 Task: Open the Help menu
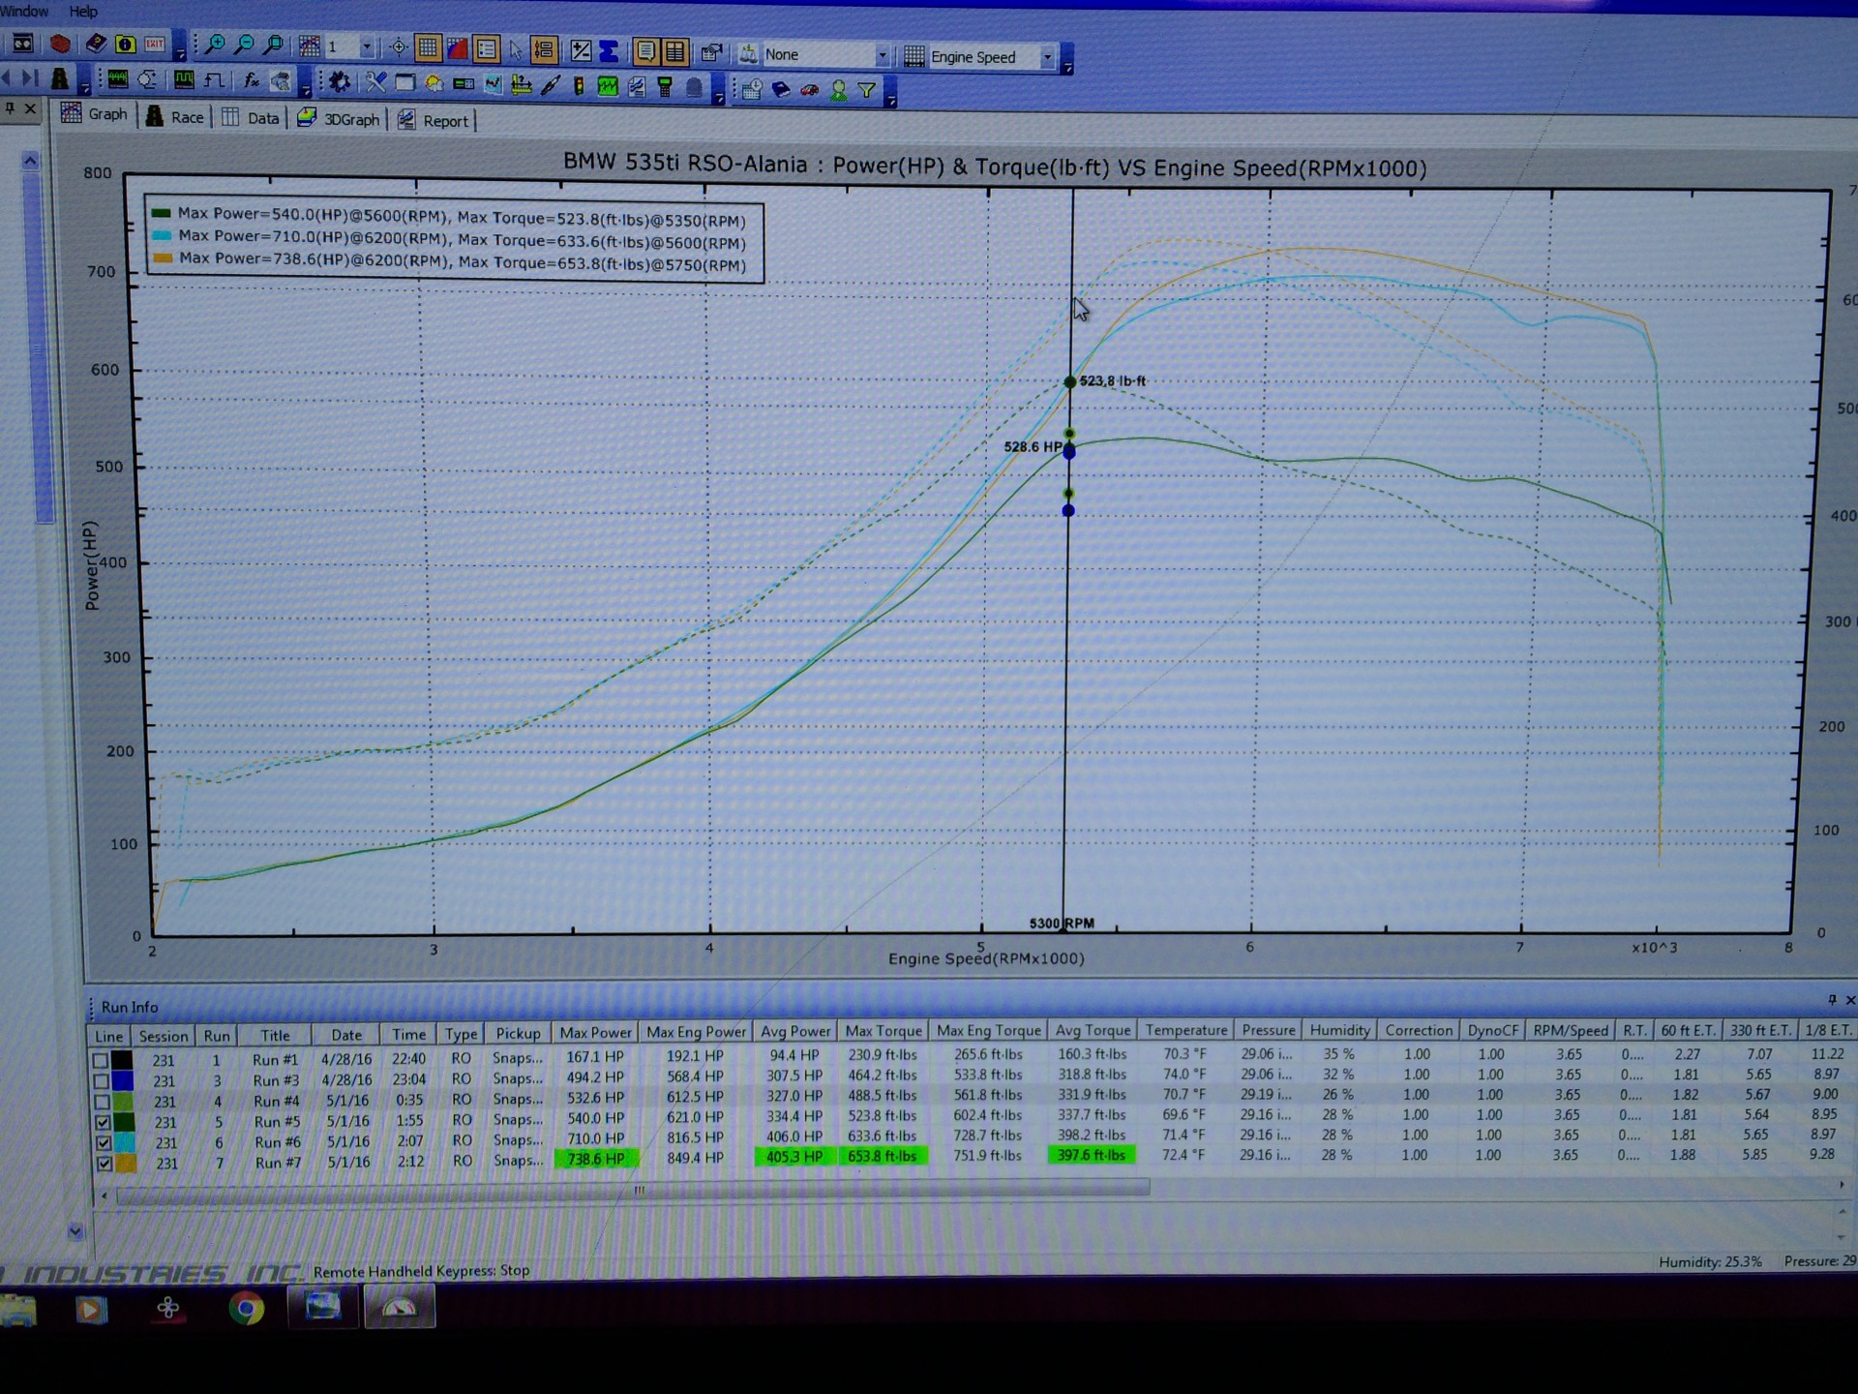pyautogui.click(x=83, y=11)
